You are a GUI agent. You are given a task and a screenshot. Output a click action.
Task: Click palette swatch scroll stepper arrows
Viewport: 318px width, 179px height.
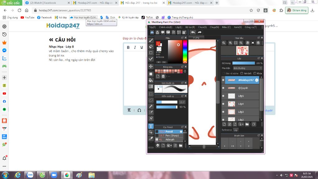point(185,71)
